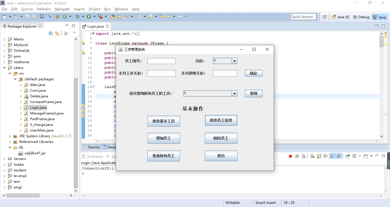This screenshot has width=390, height=207.
Task: Toggle Show Console on standard output change
Action: coord(332,156)
